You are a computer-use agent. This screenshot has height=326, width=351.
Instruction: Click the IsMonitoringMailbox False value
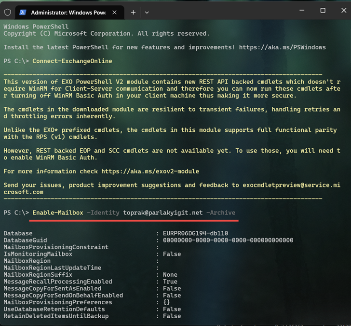coord(172,254)
